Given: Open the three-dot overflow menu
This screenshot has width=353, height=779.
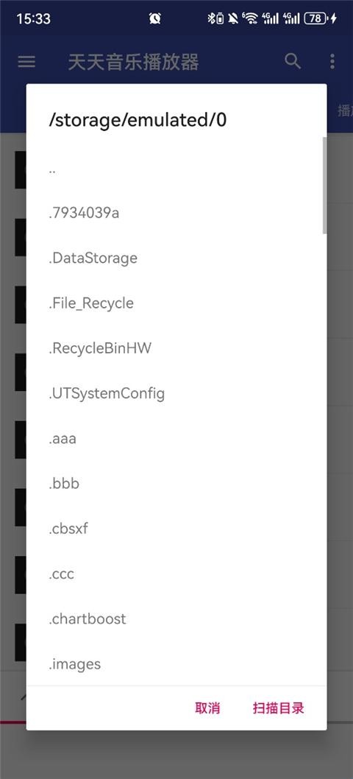Looking at the screenshot, I should (x=332, y=62).
